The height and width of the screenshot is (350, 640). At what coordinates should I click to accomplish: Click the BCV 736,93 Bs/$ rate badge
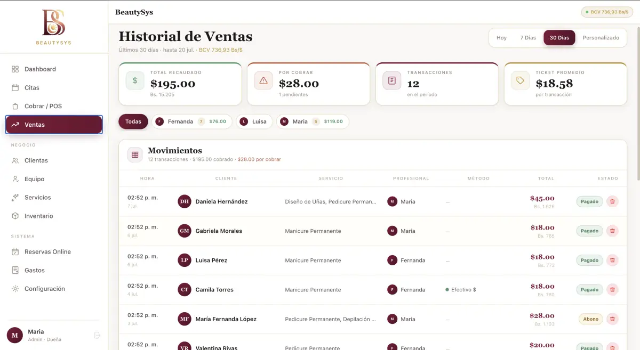pos(607,12)
